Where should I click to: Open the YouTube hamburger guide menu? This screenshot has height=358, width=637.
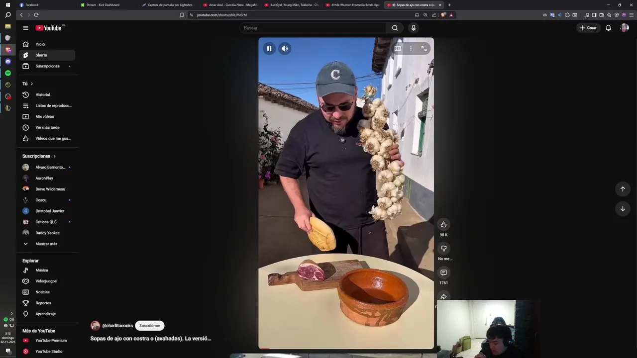tap(25, 28)
